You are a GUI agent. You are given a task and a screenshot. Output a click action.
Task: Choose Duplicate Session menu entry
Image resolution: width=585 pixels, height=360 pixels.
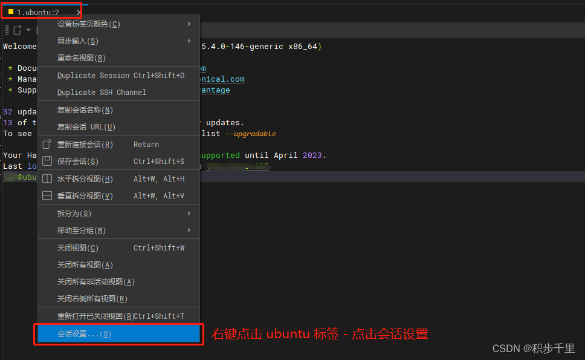[118, 76]
